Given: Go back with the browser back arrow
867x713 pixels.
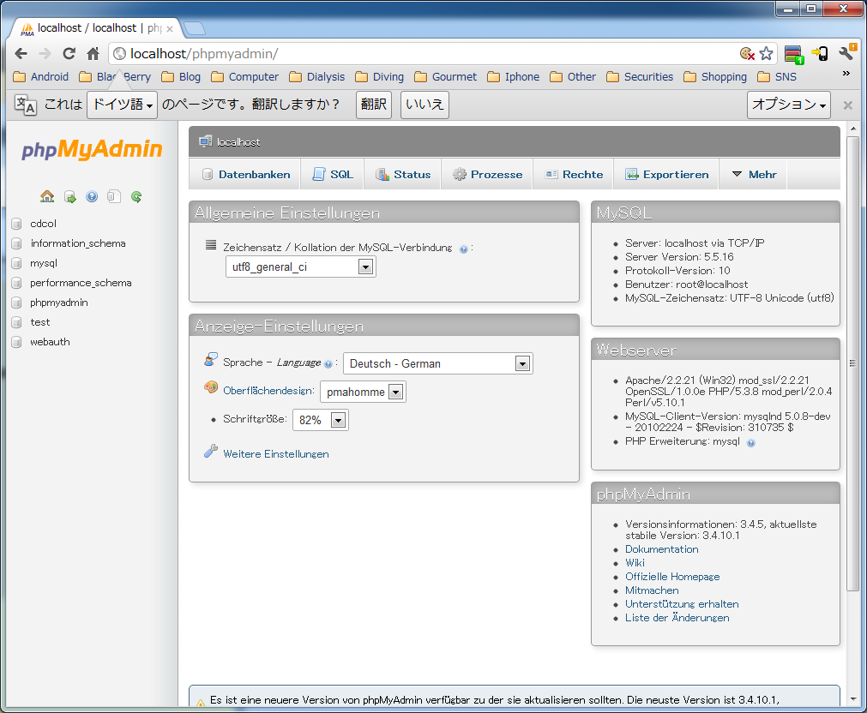Looking at the screenshot, I should coord(21,54).
